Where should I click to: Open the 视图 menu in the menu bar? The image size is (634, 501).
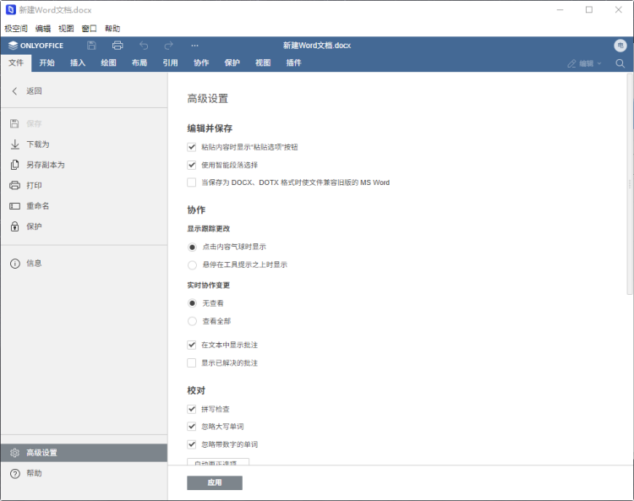point(66,28)
